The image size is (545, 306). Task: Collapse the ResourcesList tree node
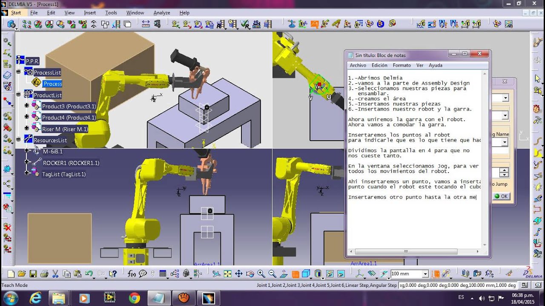19,139
